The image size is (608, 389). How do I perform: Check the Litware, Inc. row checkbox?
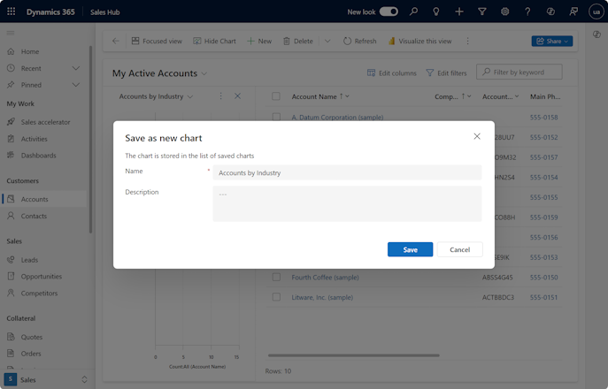[276, 297]
